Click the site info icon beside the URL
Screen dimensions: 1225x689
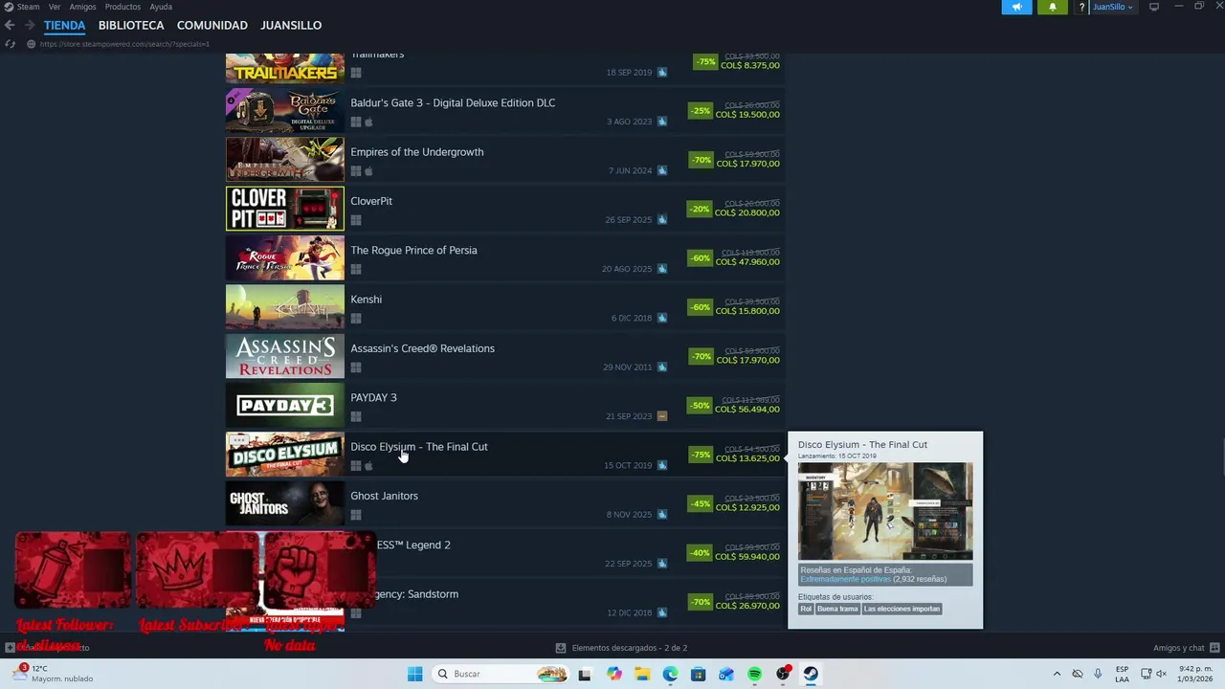[31, 44]
